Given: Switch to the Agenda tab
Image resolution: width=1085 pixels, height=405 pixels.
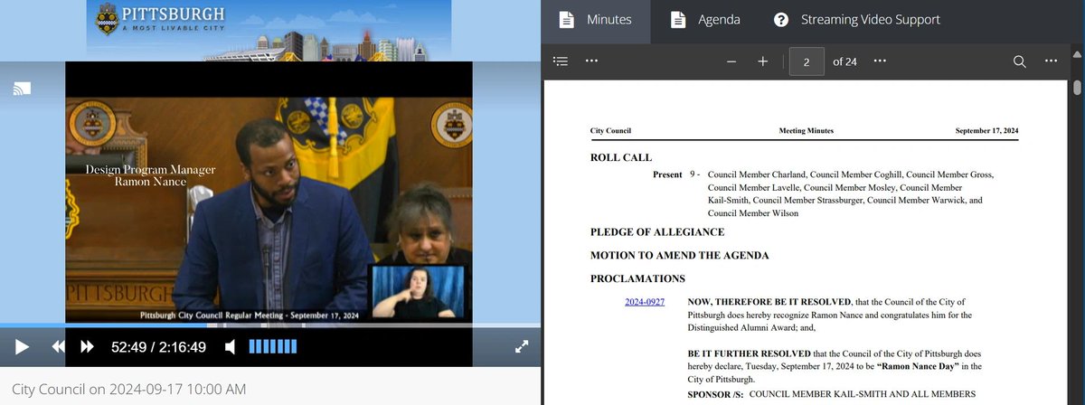Looking at the screenshot, I should (705, 20).
